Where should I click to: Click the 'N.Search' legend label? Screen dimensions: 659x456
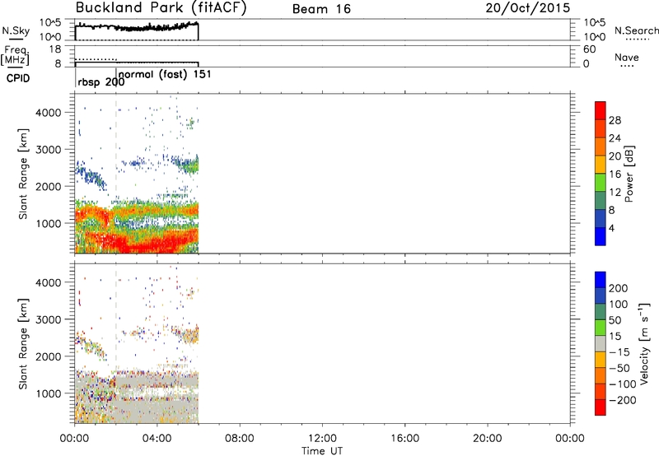click(x=636, y=30)
